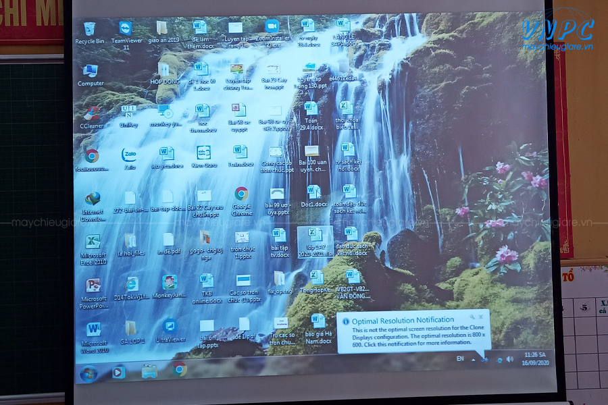Select the Microsoft PowerPoint shortcut icon
The height and width of the screenshot is (405, 608).
coord(93,294)
